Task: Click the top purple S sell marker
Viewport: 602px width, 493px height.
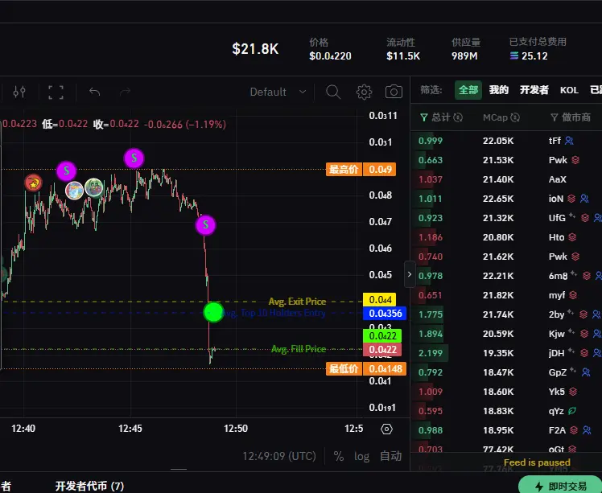Action: (134, 158)
